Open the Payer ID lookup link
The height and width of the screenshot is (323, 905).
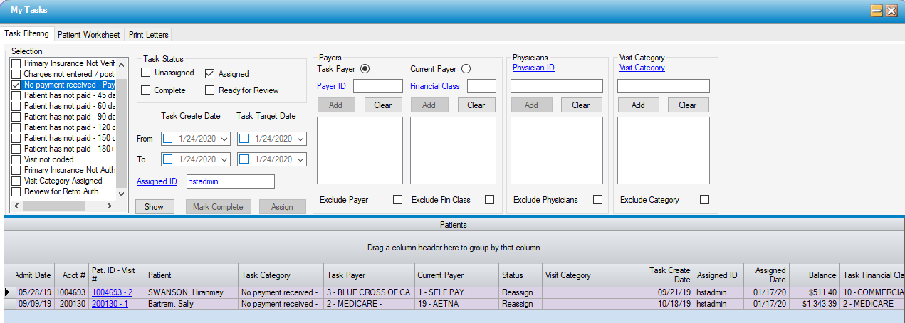[331, 86]
